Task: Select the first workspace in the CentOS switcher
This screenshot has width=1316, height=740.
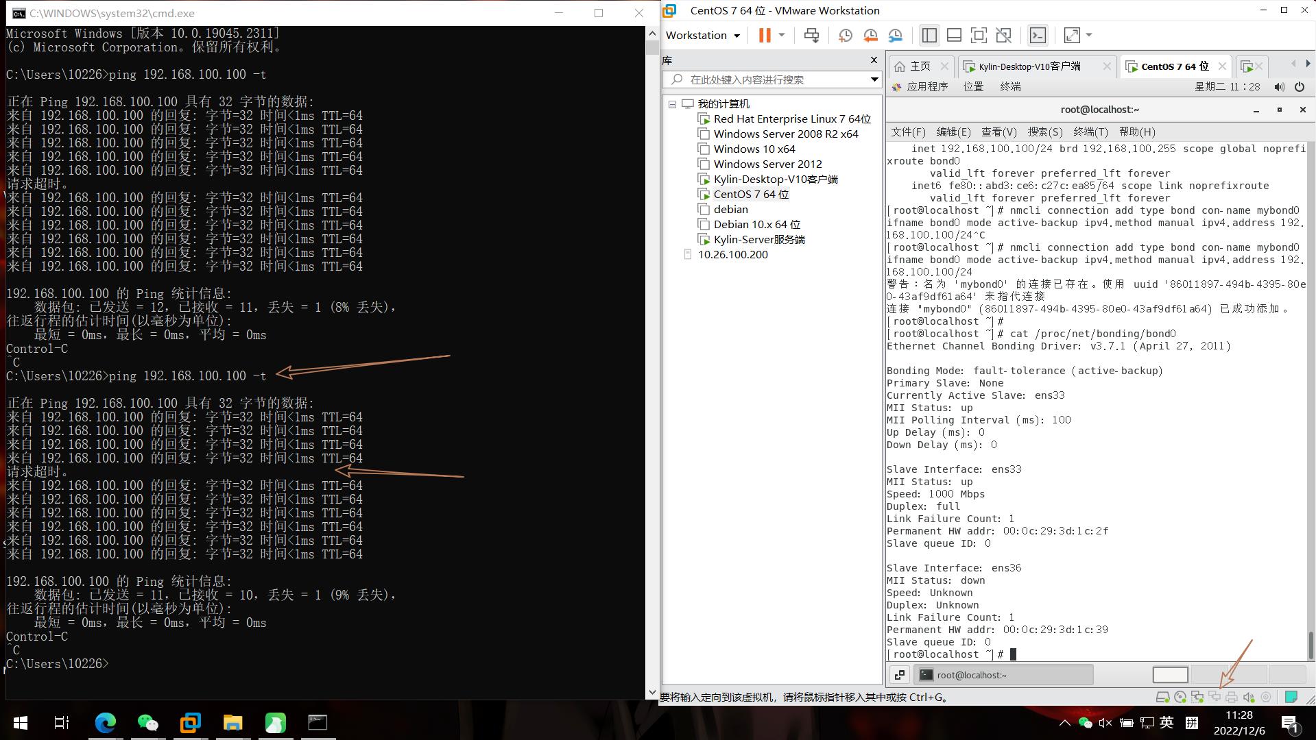Action: pyautogui.click(x=1170, y=675)
